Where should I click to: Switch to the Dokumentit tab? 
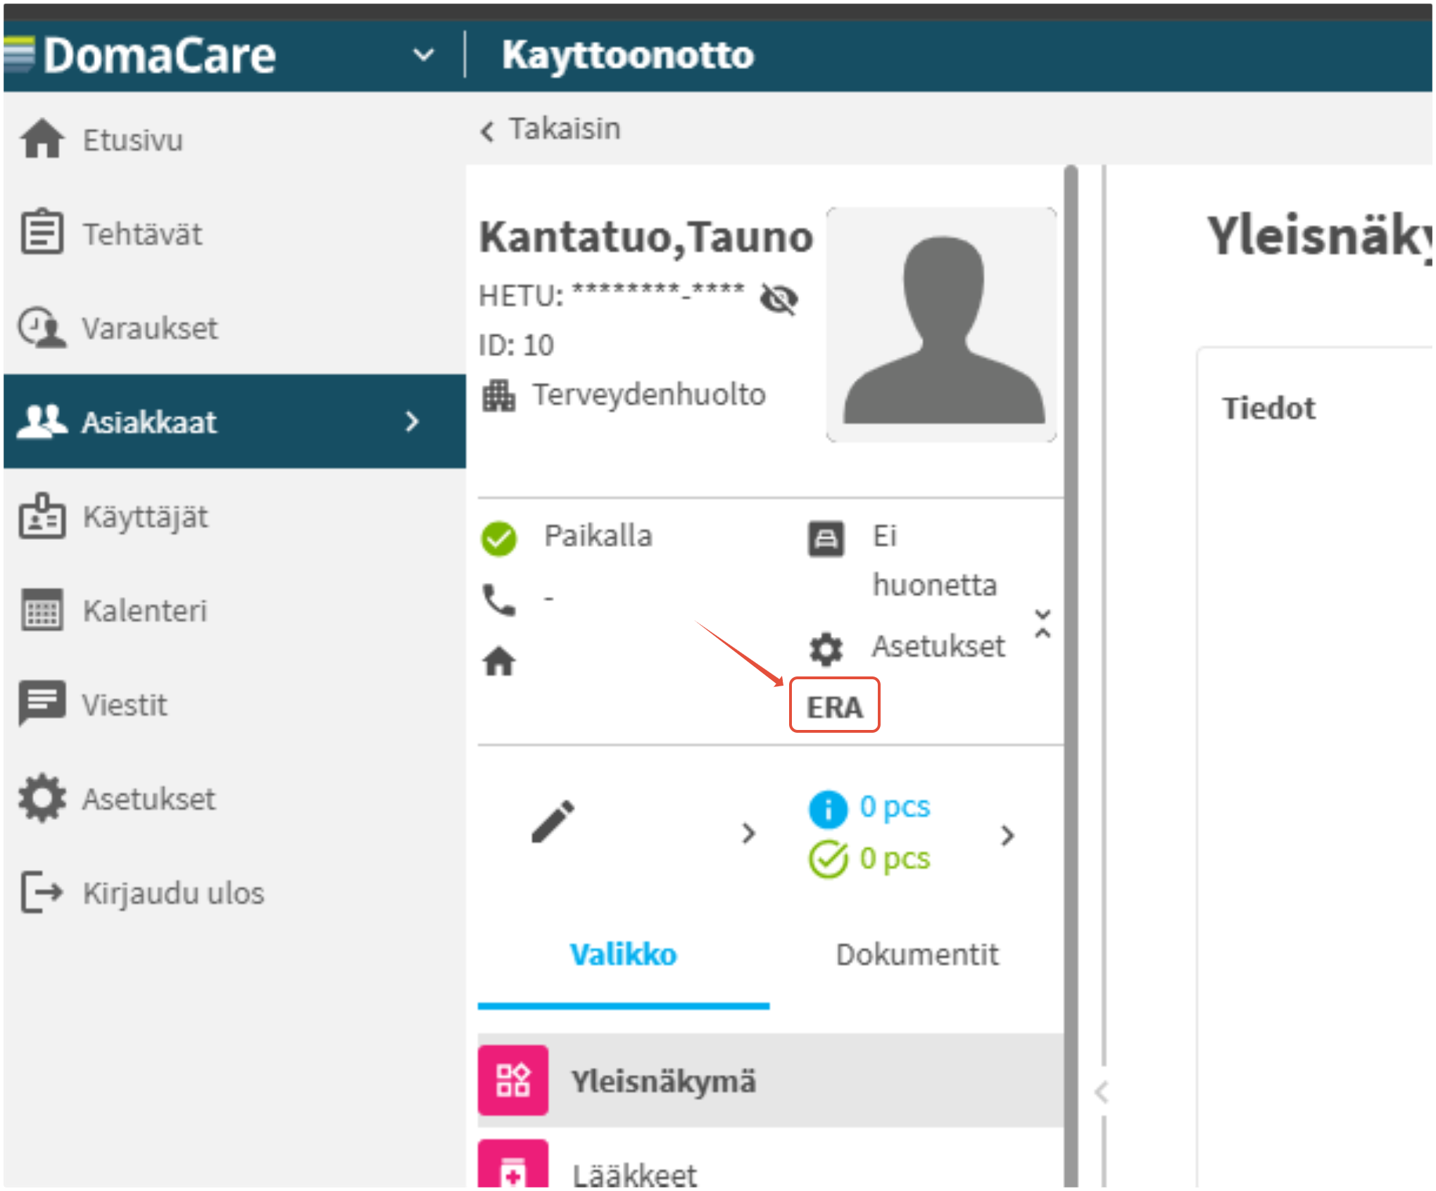tap(917, 955)
